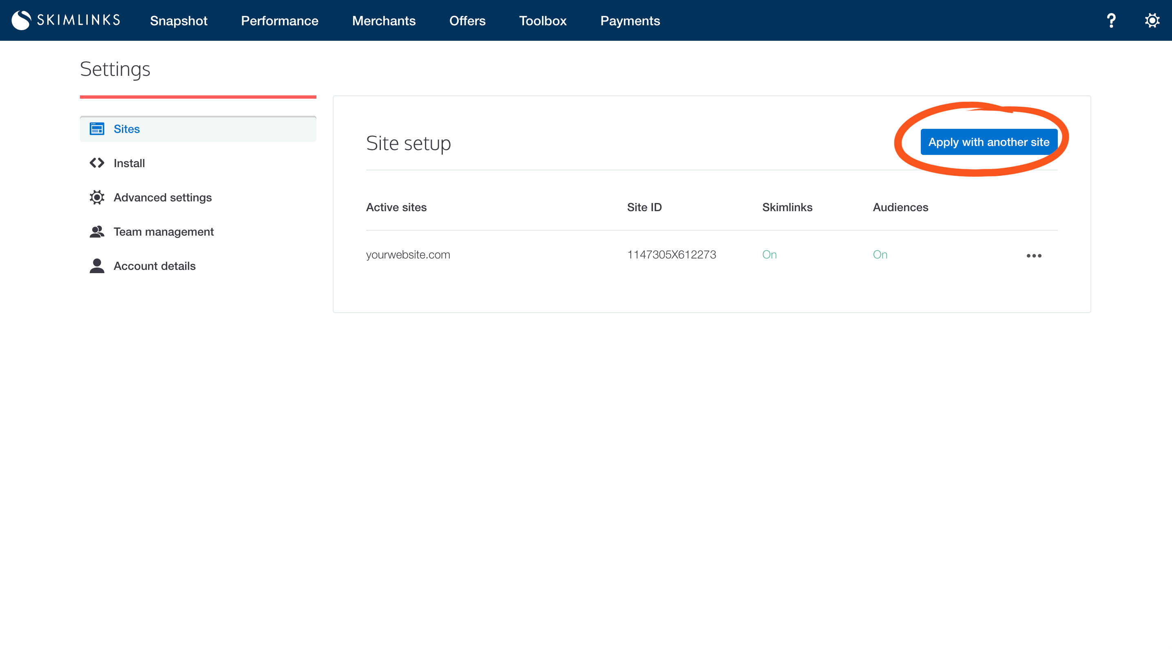1172x649 pixels.
Task: Click the Audiences column header
Action: pos(900,207)
